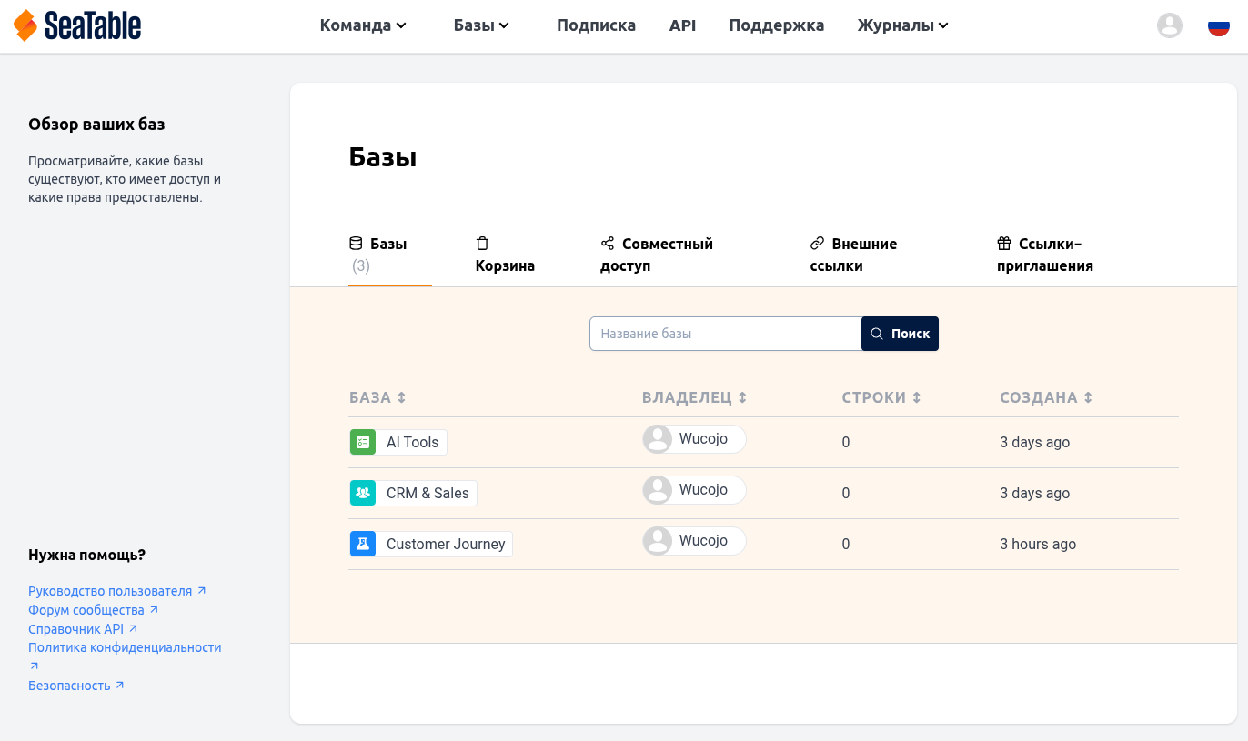Viewport: 1248px width, 741px height.
Task: Open the user profile avatar icon
Action: point(1169,25)
